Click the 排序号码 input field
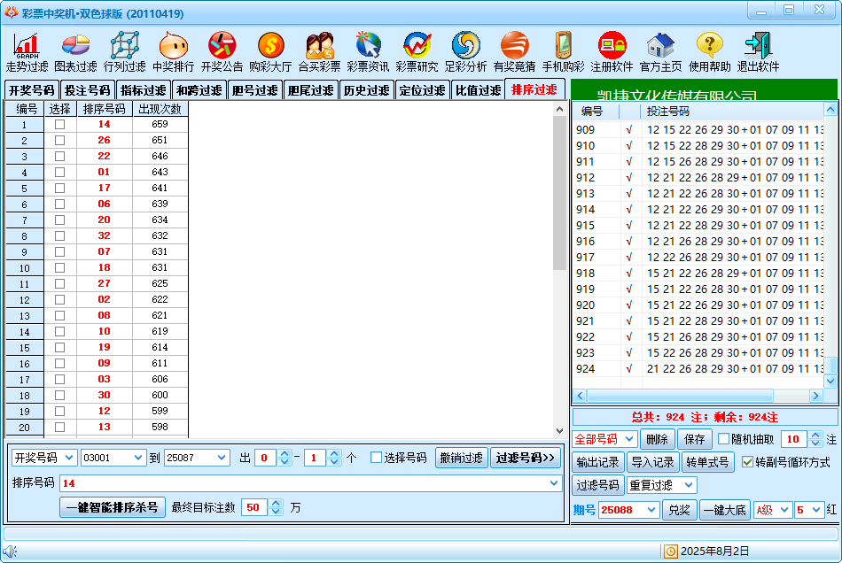This screenshot has width=842, height=563. click(301, 483)
